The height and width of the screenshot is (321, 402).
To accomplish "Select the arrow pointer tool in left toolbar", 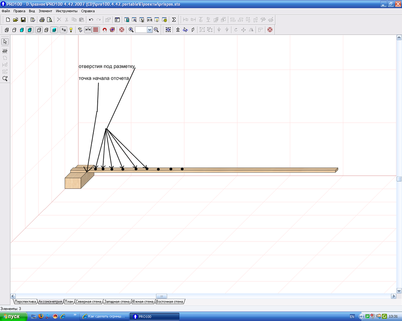I will coord(5,42).
